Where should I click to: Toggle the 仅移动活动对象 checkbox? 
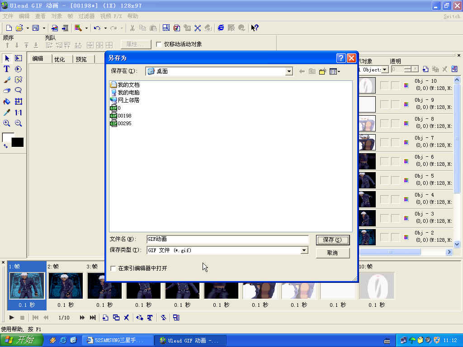click(x=159, y=44)
